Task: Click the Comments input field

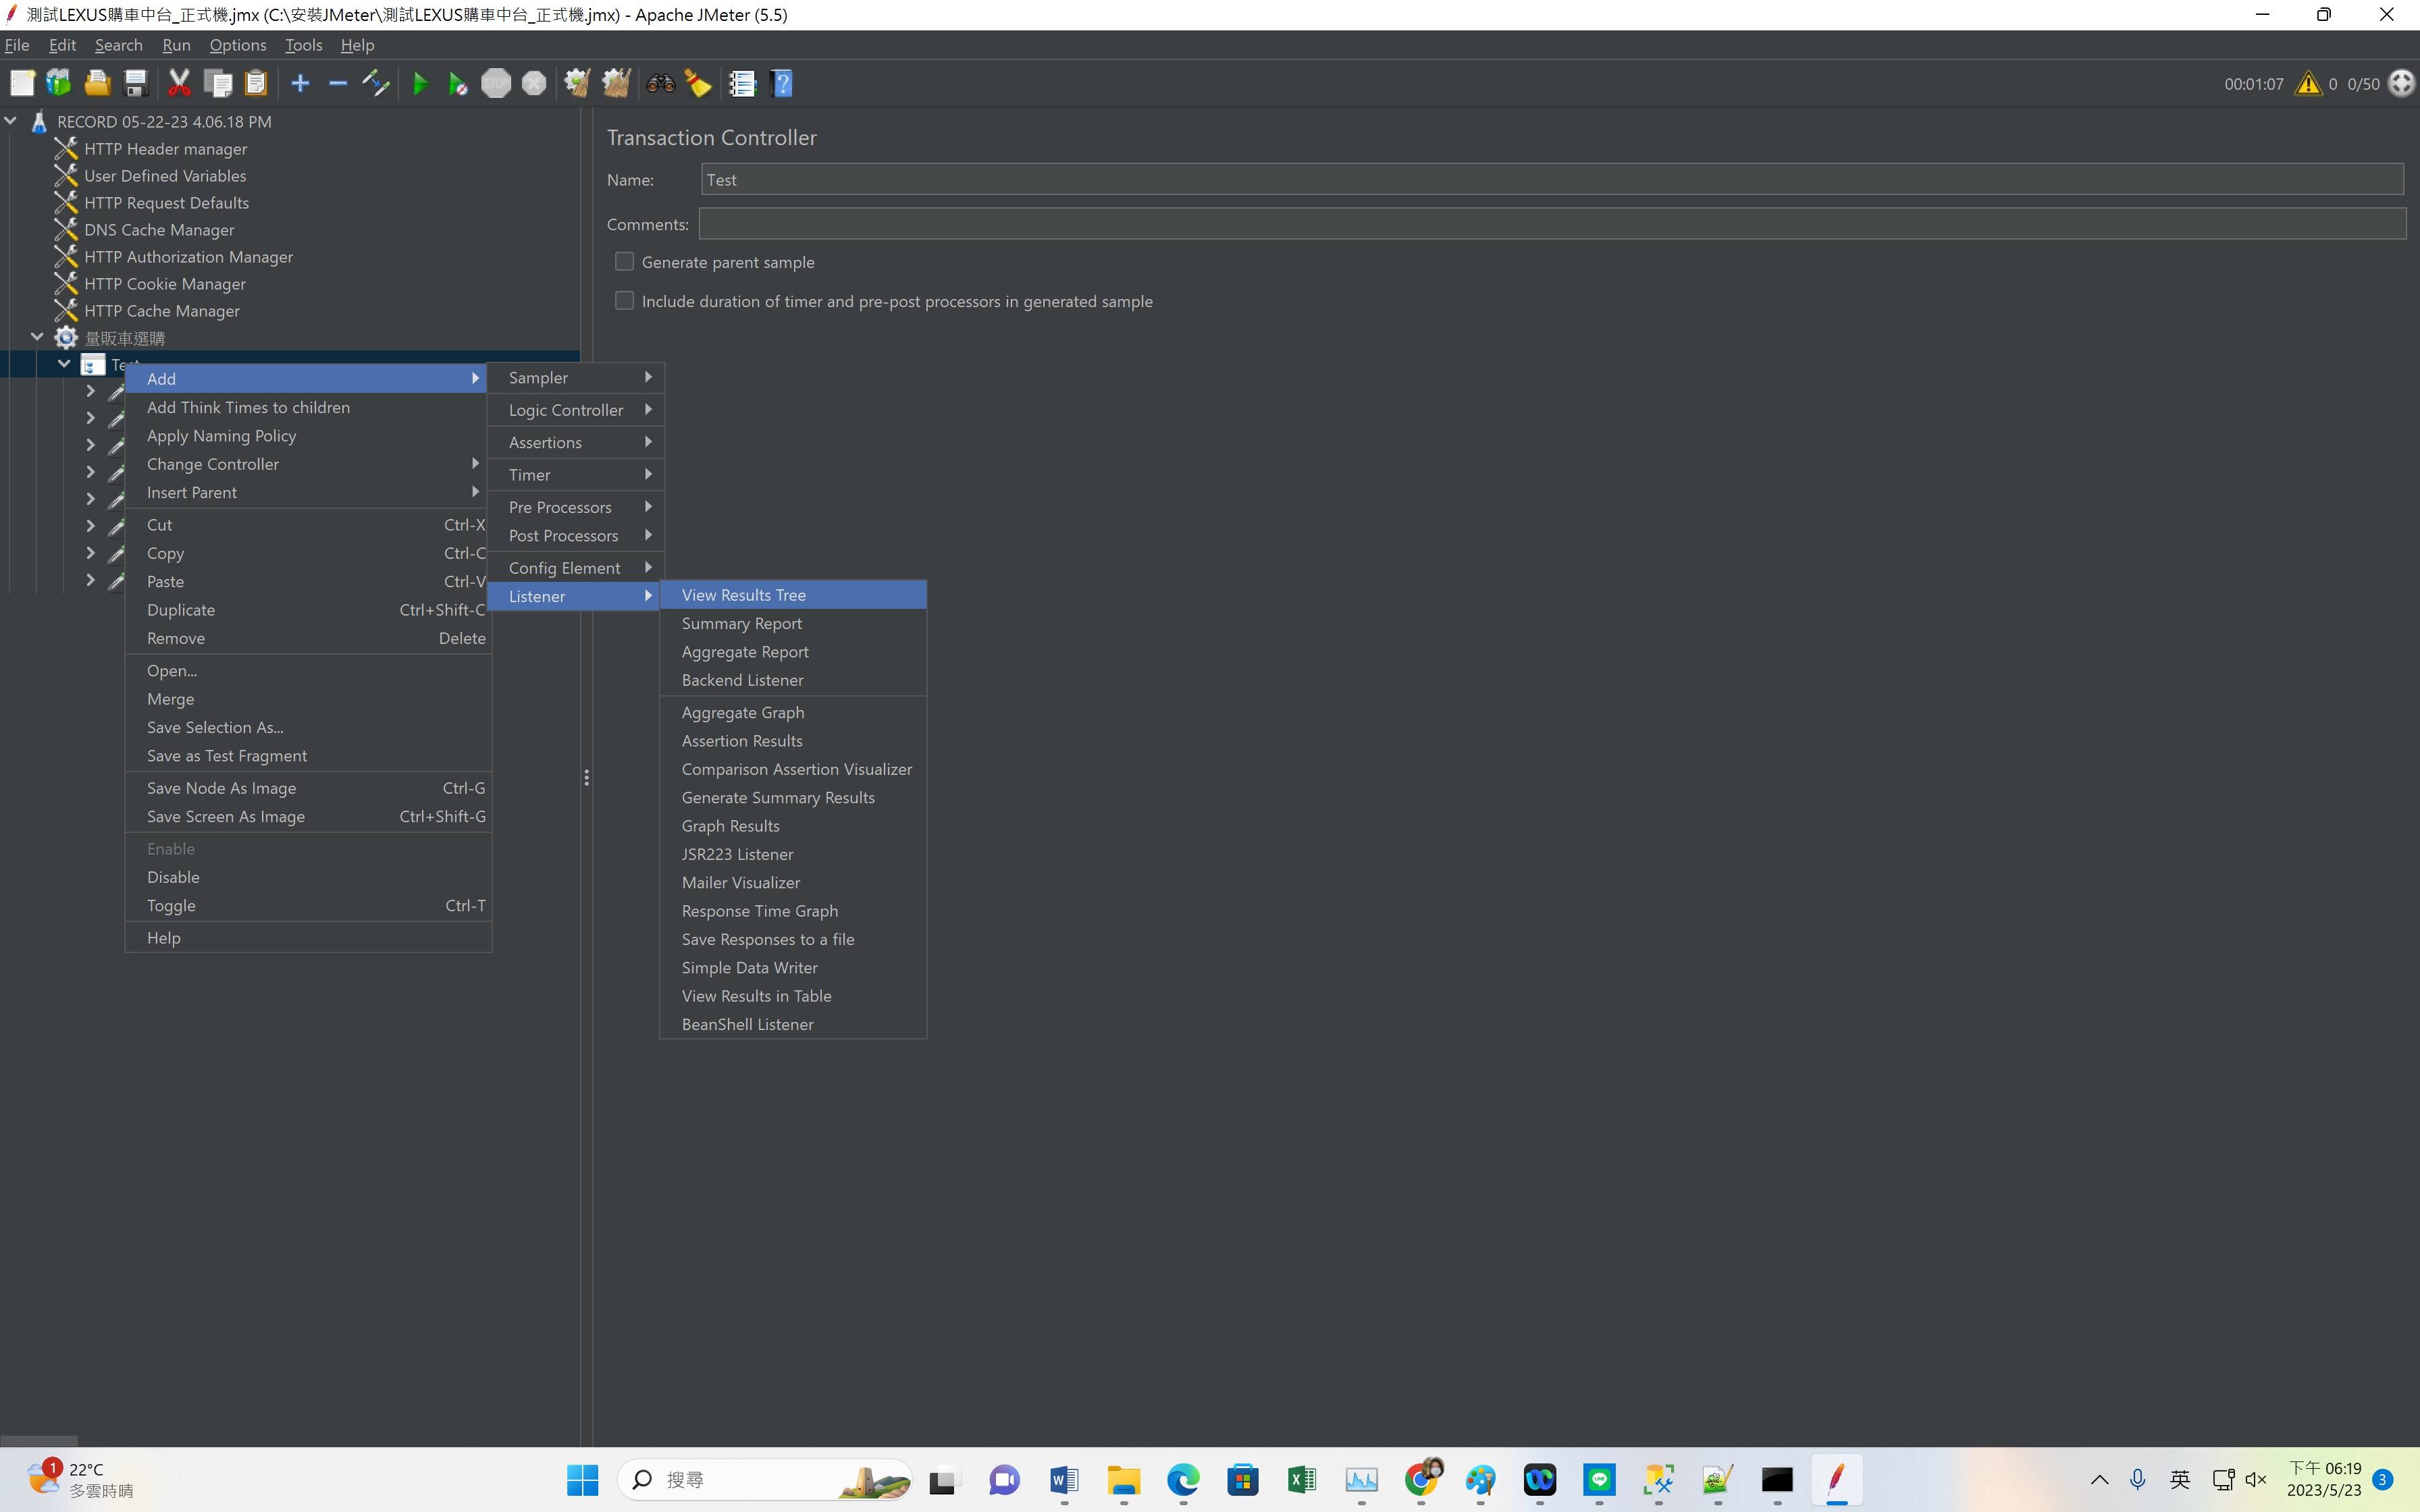Action: click(1552, 224)
